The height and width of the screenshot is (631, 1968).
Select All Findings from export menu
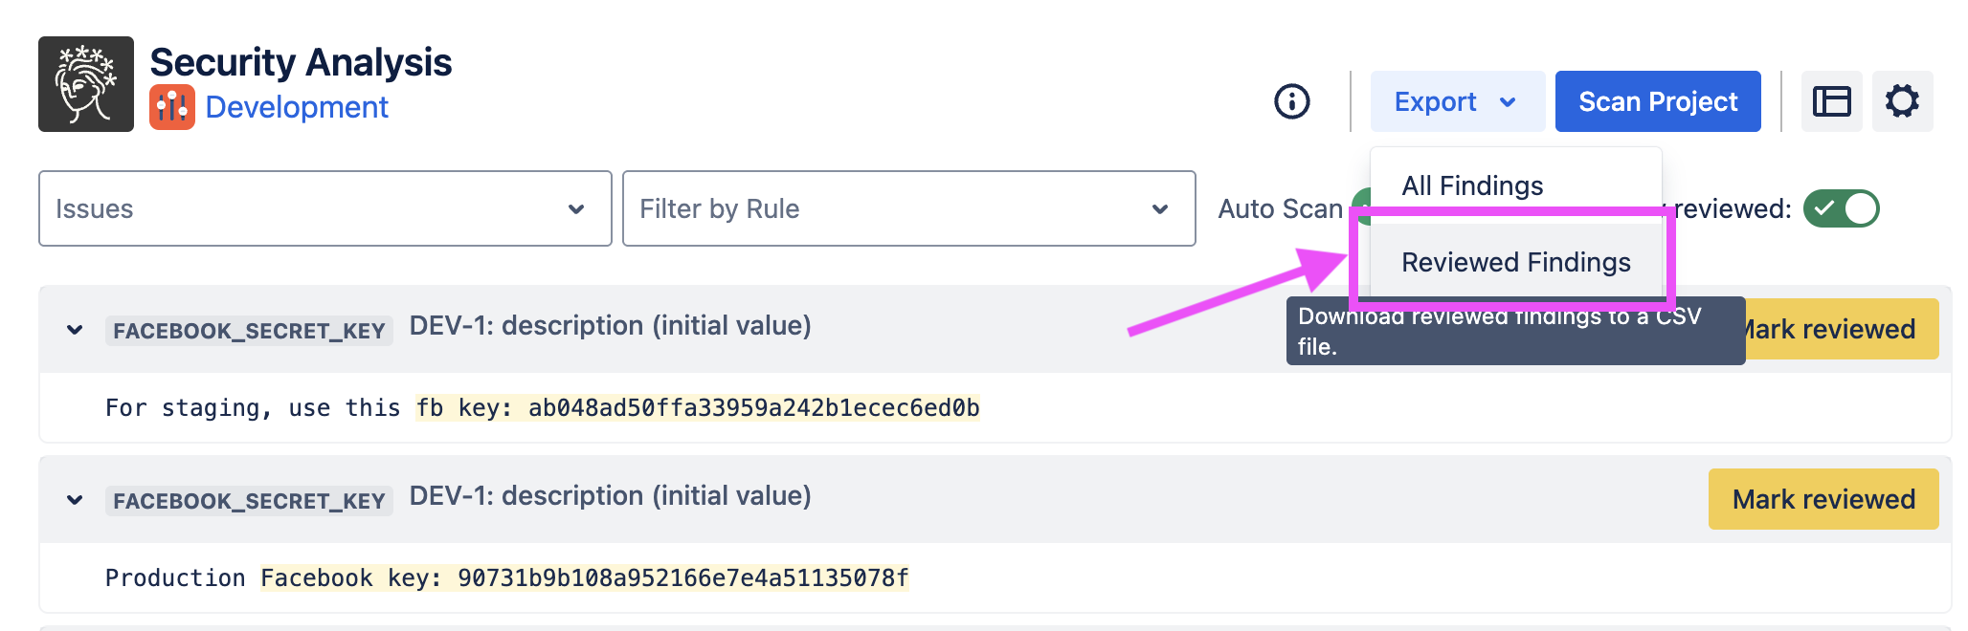(1472, 185)
